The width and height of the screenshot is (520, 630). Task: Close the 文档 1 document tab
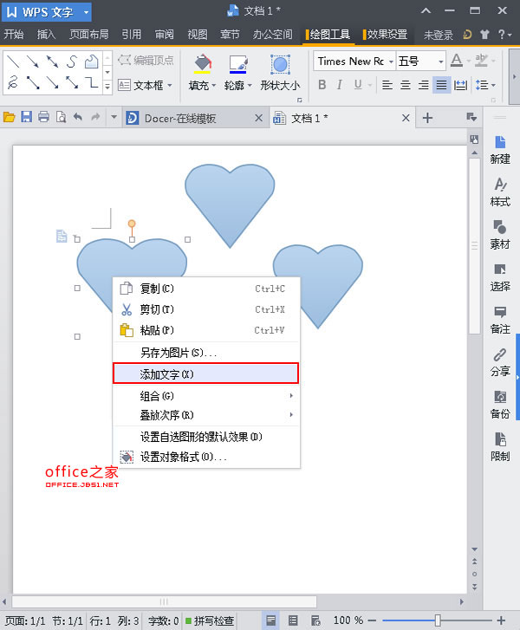406,118
